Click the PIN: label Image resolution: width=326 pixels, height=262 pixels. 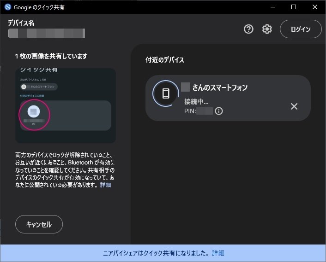click(x=190, y=111)
